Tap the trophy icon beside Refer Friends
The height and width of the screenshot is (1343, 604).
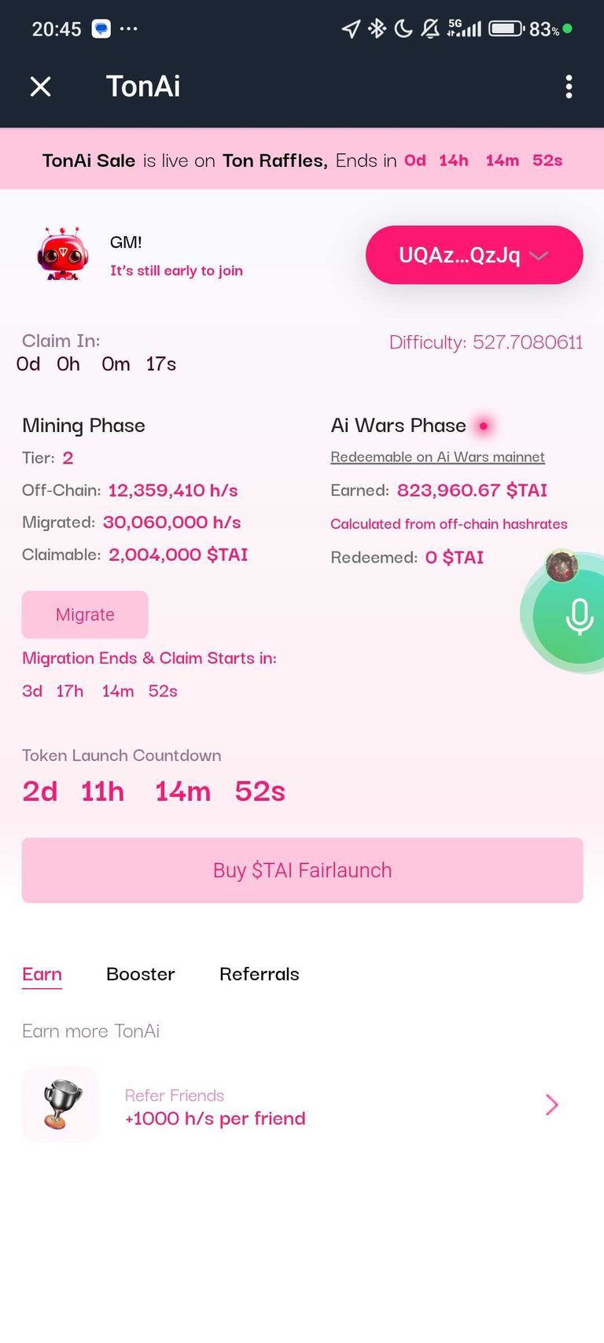[x=61, y=1104]
